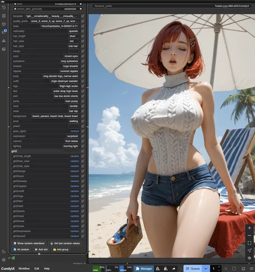Click the Add group button
This screenshot has height=272, width=255.
tap(61, 249)
